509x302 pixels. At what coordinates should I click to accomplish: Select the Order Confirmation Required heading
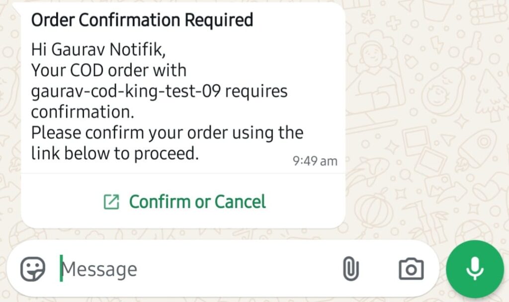pos(142,20)
